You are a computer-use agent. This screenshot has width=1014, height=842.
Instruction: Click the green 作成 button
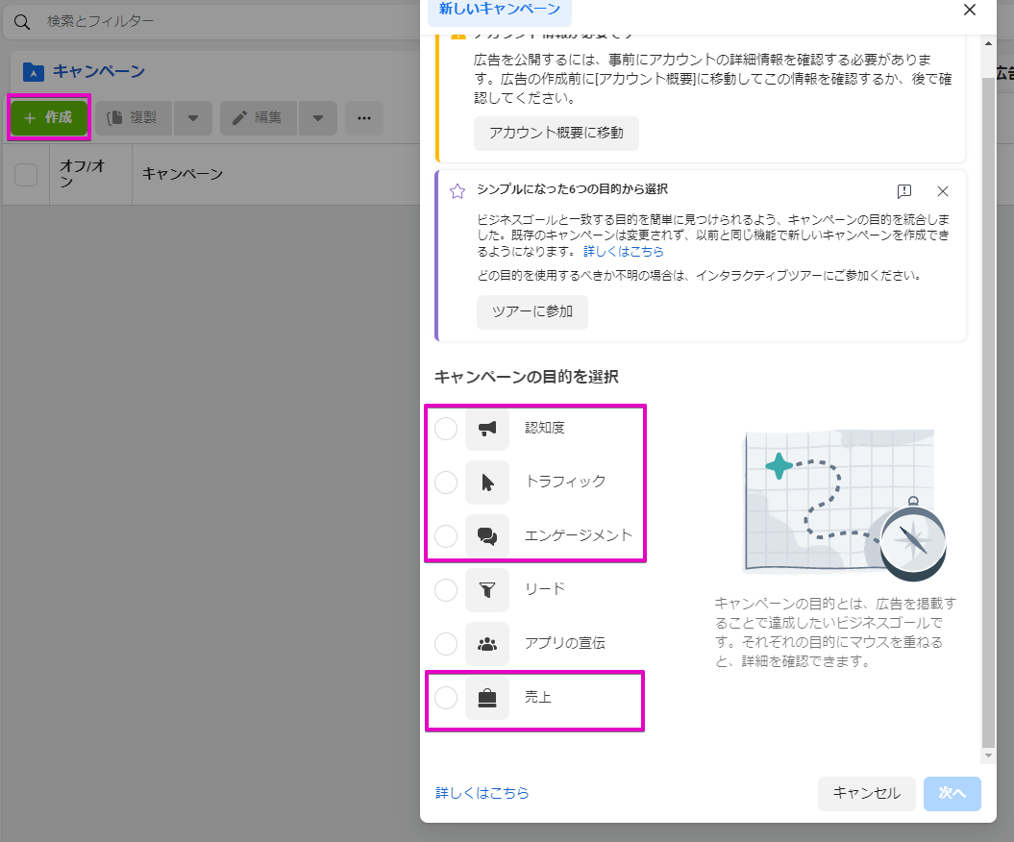48,117
